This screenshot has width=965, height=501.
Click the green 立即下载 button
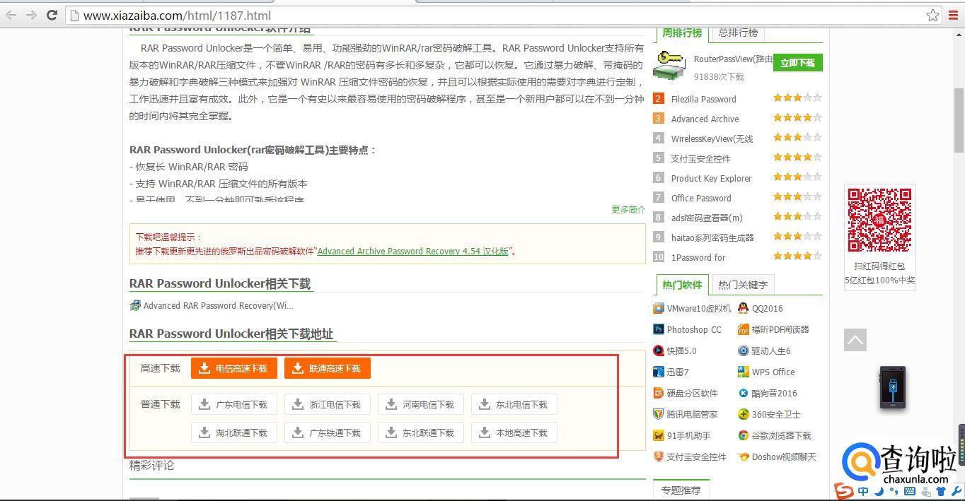797,62
